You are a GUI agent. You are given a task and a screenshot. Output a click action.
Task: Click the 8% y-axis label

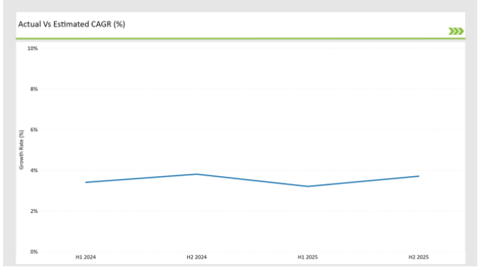34,89
